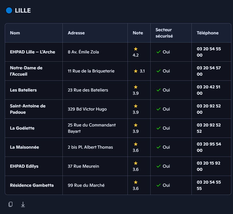Click phone number 03 20 54 57 00
233x214 pixels.
[209, 71]
